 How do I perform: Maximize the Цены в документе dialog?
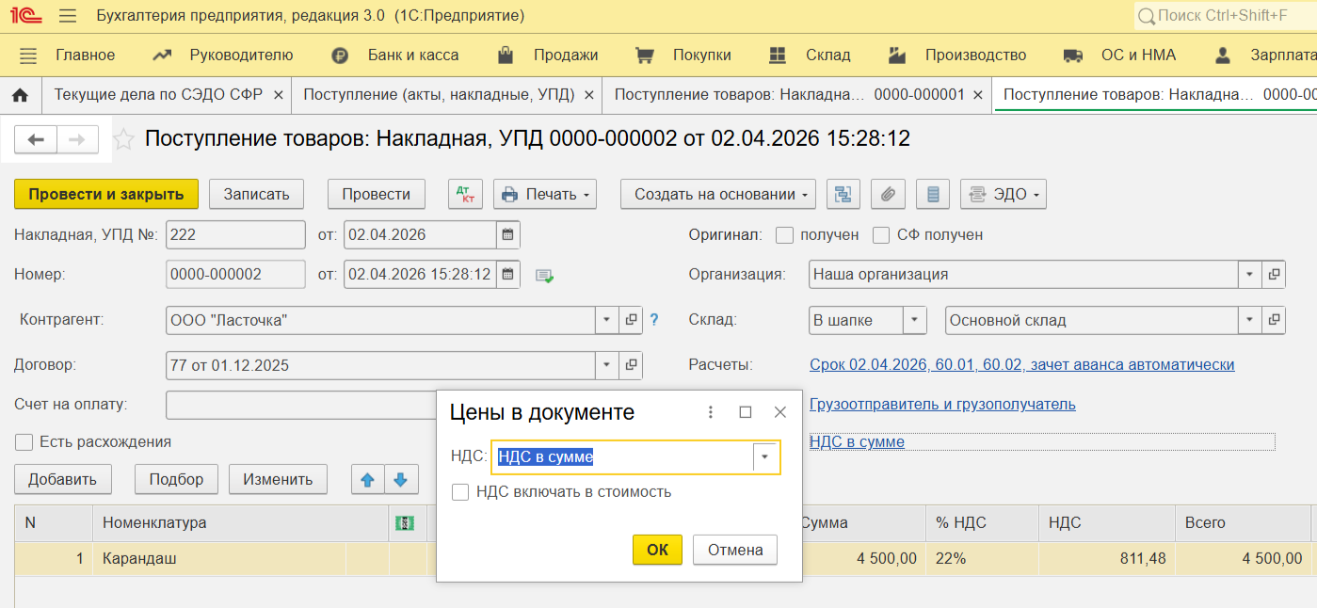pos(746,412)
